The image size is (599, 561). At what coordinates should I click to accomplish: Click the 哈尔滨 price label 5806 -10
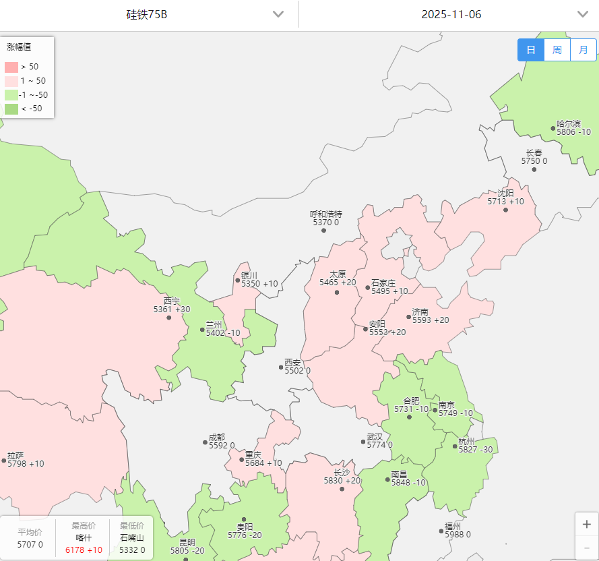pyautogui.click(x=573, y=132)
